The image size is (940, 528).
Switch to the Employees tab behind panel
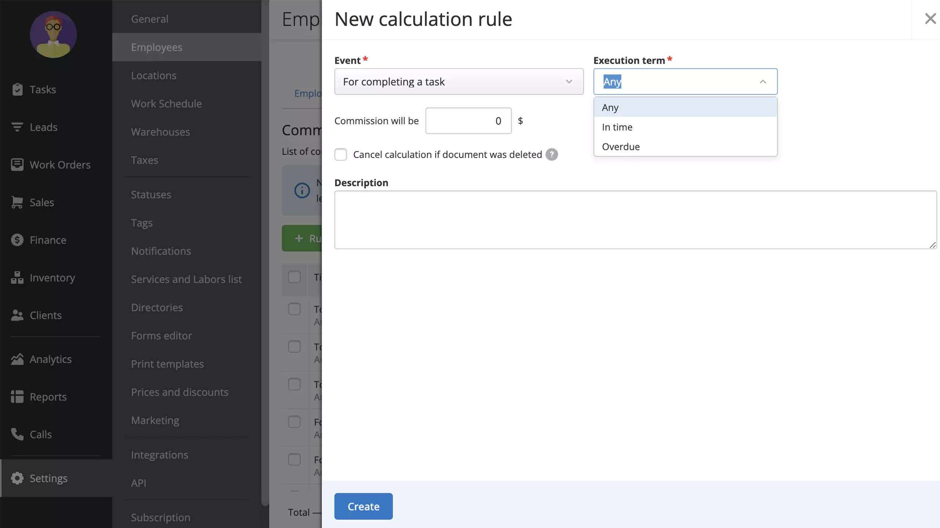tap(308, 93)
